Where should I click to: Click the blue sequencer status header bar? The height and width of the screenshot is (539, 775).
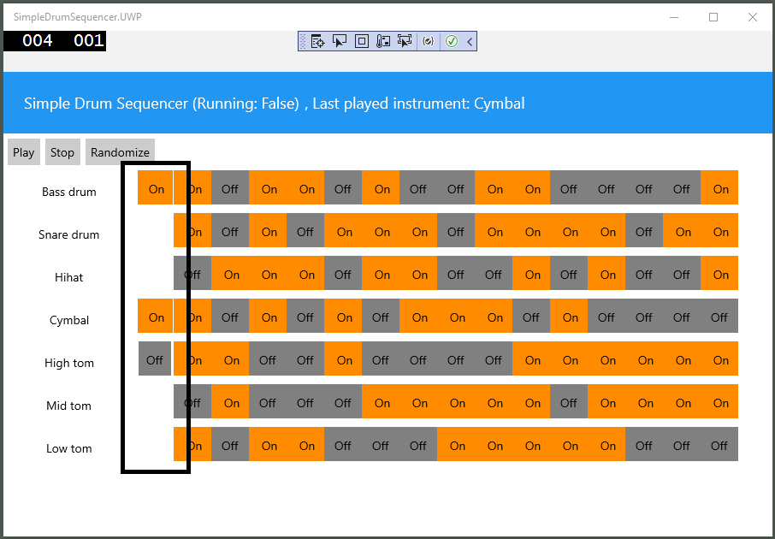[387, 103]
